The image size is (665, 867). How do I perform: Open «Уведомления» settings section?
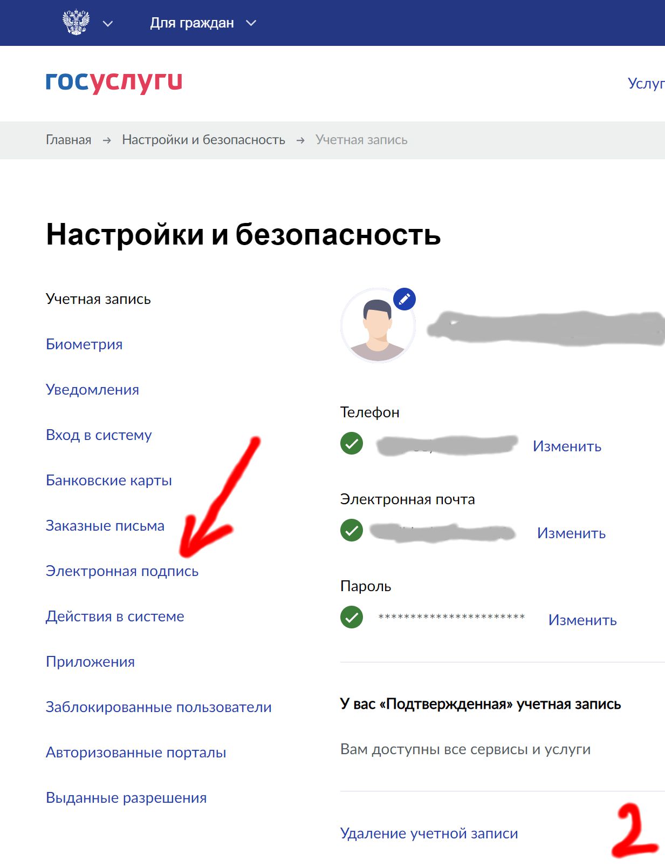92,390
